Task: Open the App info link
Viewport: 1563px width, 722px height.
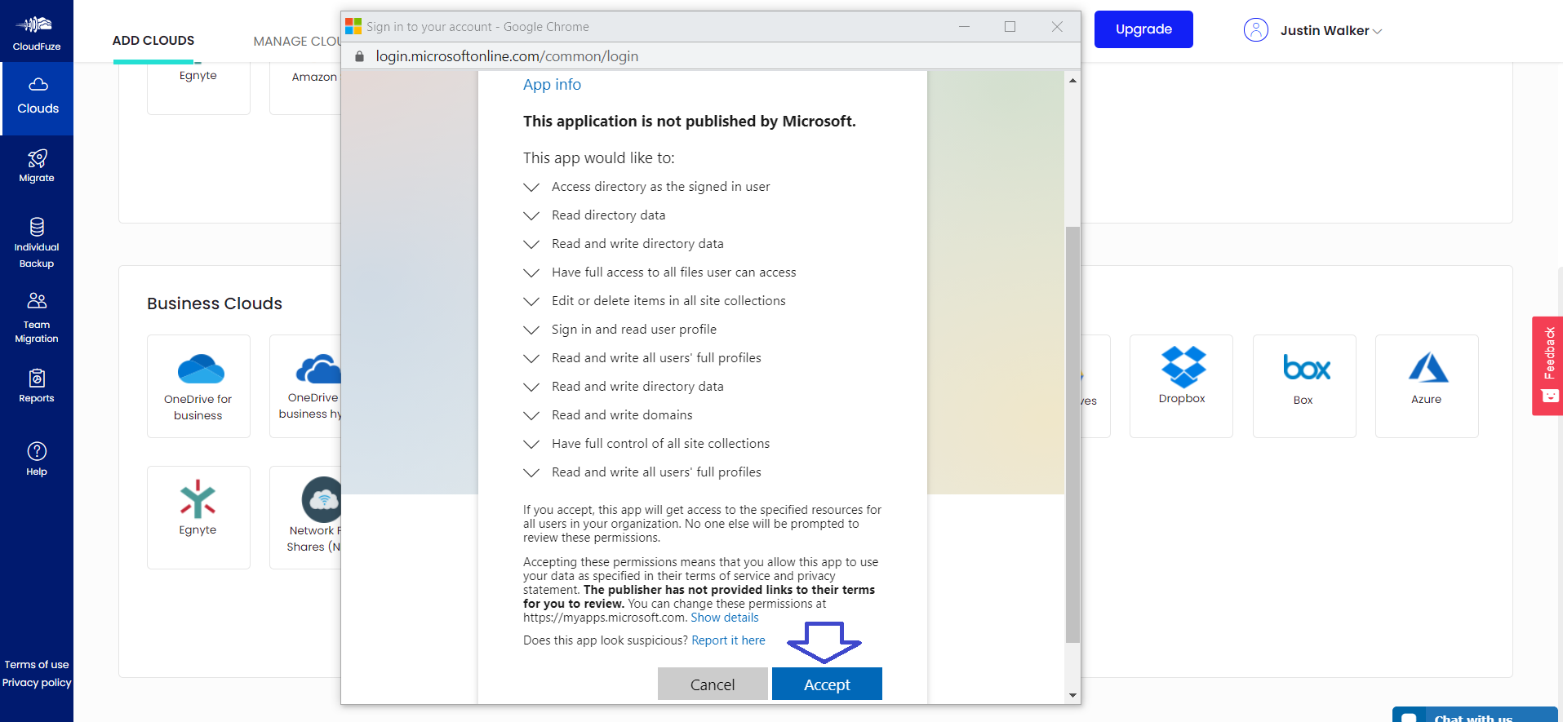Action: point(552,85)
